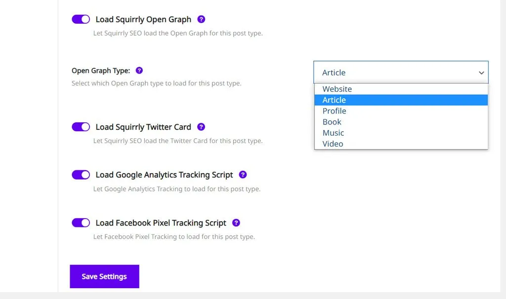Select Website from Open Graph Type list

pos(401,89)
